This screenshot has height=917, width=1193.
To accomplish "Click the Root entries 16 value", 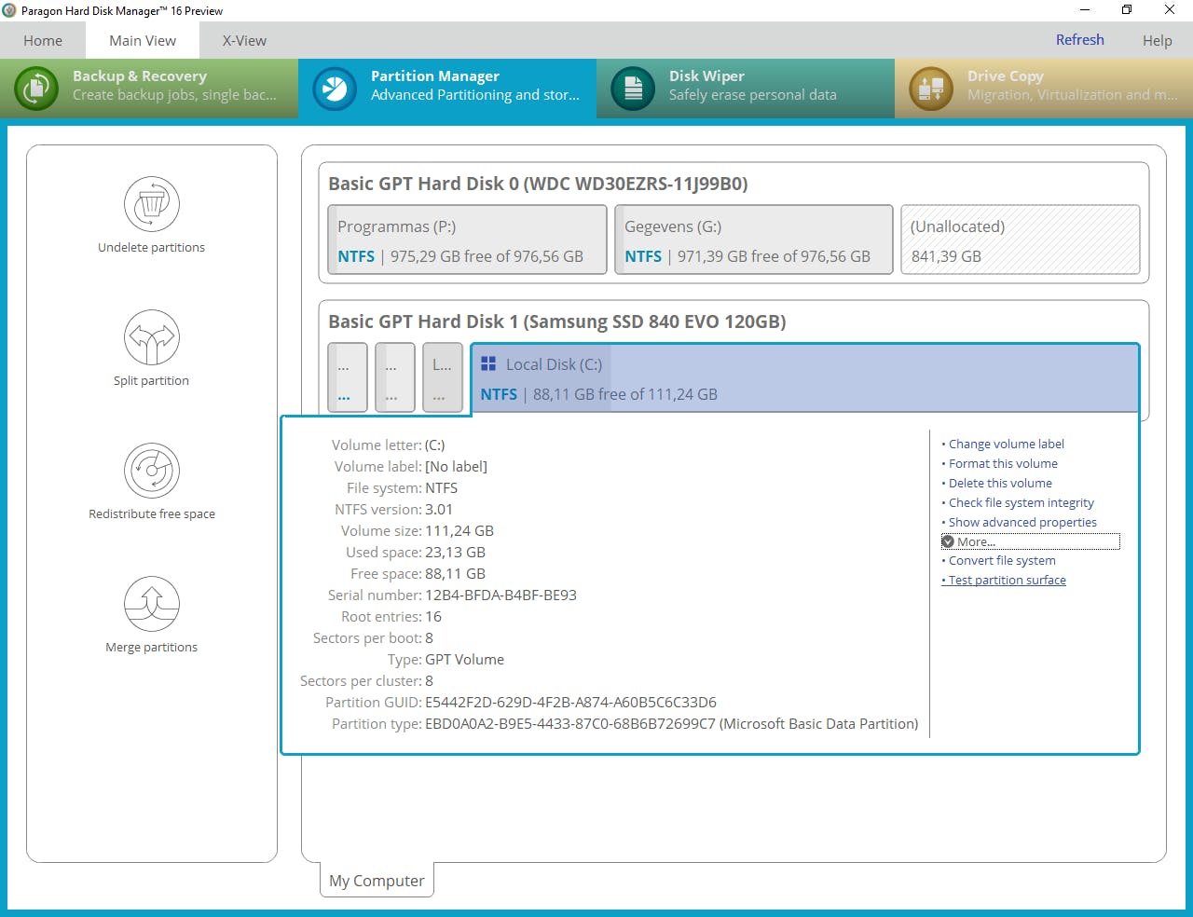I will [x=433, y=616].
